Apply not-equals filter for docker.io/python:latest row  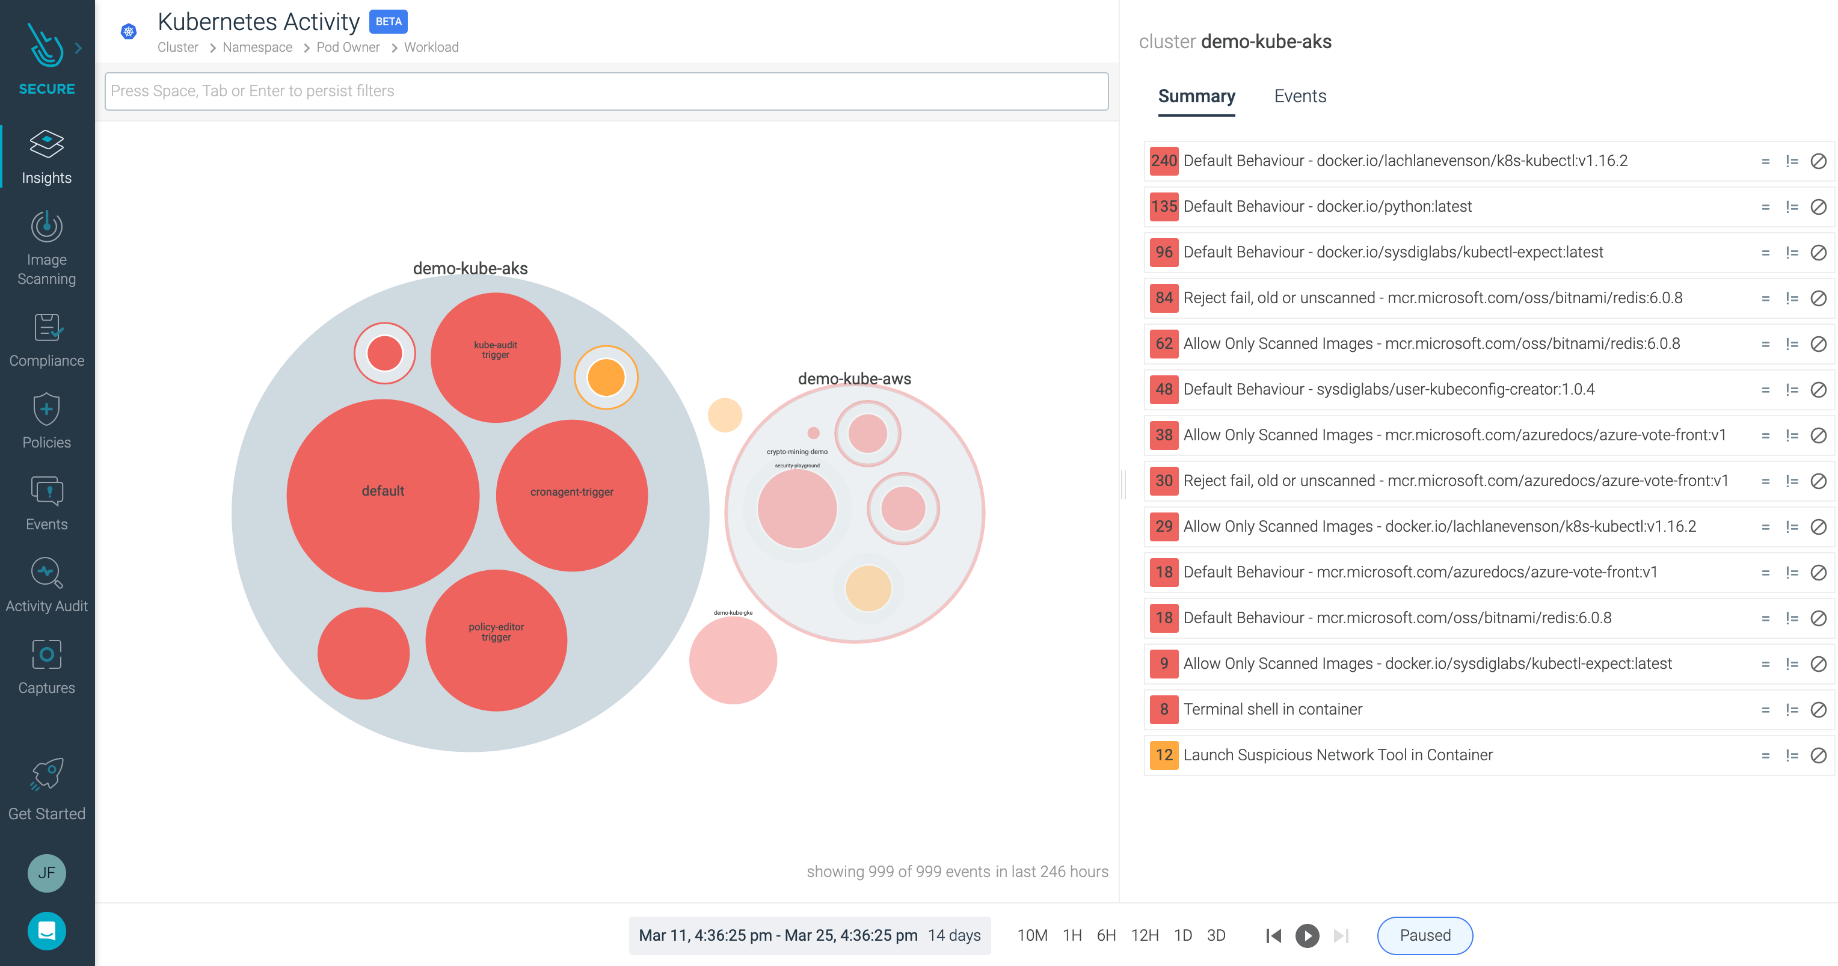click(x=1792, y=207)
